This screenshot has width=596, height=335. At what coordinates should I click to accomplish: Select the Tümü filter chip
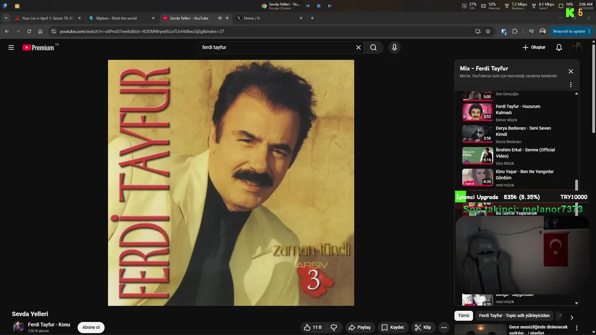[464, 315]
